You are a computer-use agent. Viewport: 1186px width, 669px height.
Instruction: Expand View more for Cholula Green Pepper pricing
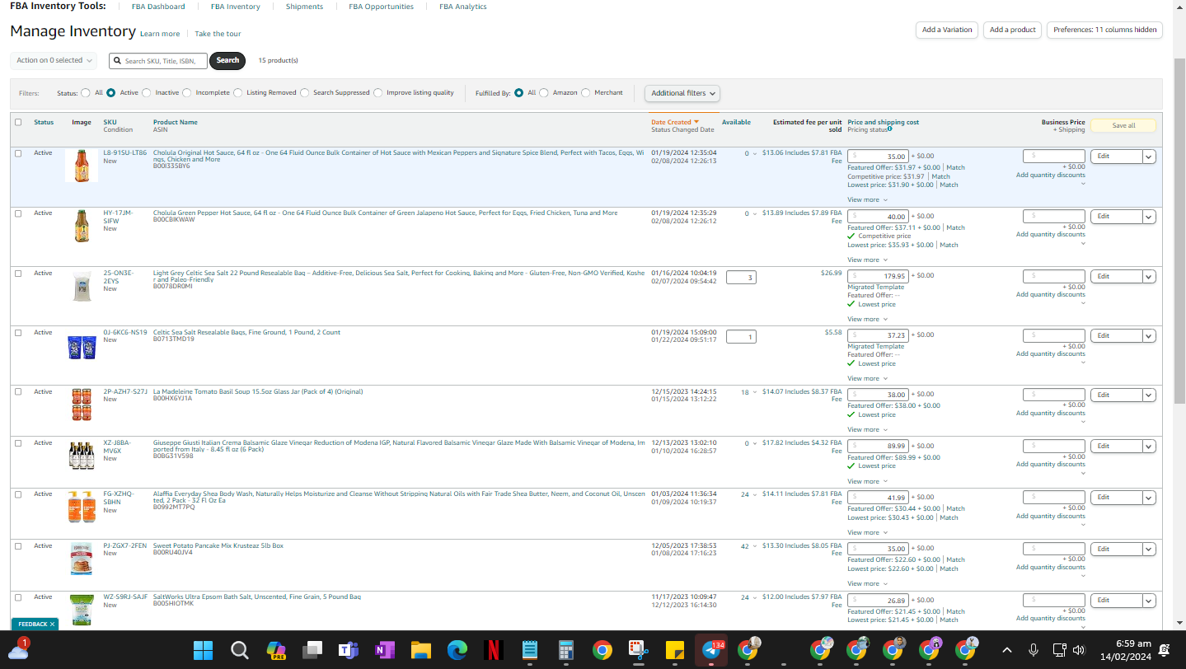[867, 260]
